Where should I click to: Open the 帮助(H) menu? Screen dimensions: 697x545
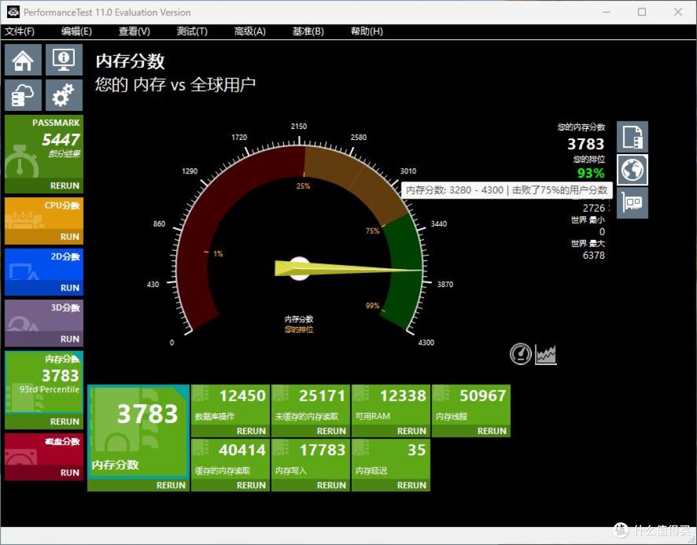367,32
